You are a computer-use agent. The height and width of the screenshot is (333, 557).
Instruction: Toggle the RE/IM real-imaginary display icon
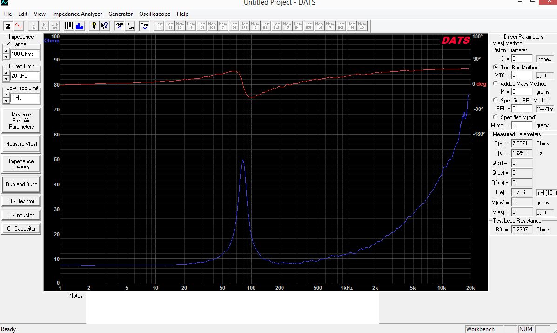coord(130,26)
